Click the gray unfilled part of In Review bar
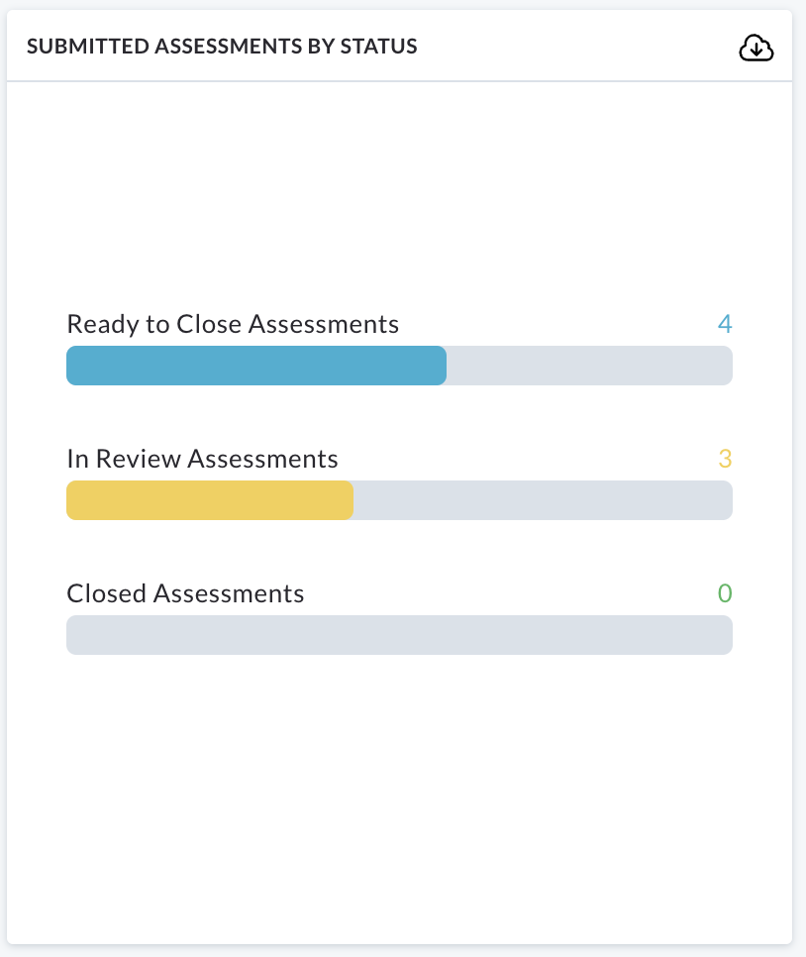The height and width of the screenshot is (957, 806). (543, 500)
